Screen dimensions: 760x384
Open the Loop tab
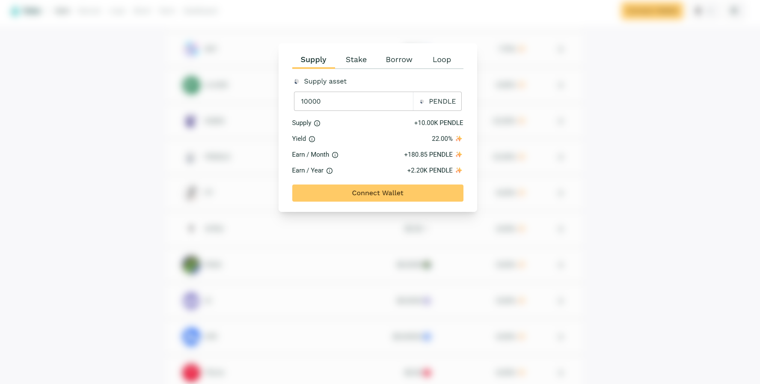click(x=442, y=60)
